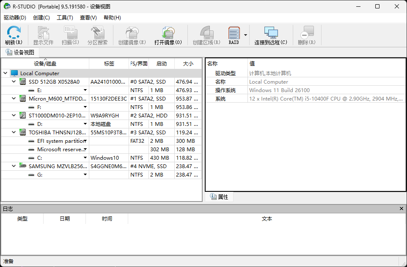Click the Refresh (刷新) toolbar icon
This screenshot has width=407, height=267.
(14, 33)
